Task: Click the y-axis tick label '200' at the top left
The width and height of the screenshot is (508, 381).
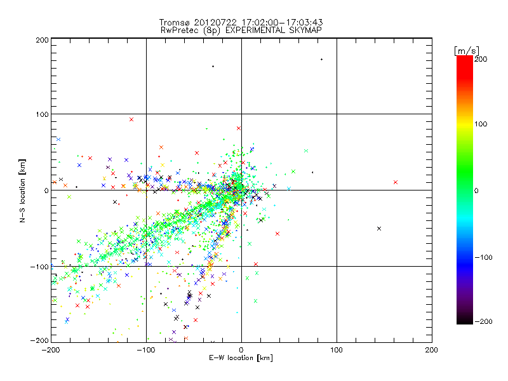Action: tap(43, 40)
